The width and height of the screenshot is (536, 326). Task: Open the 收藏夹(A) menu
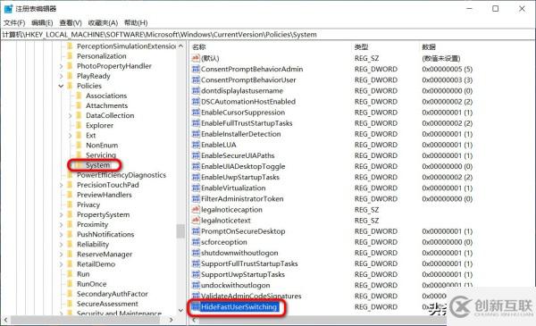[x=103, y=23]
